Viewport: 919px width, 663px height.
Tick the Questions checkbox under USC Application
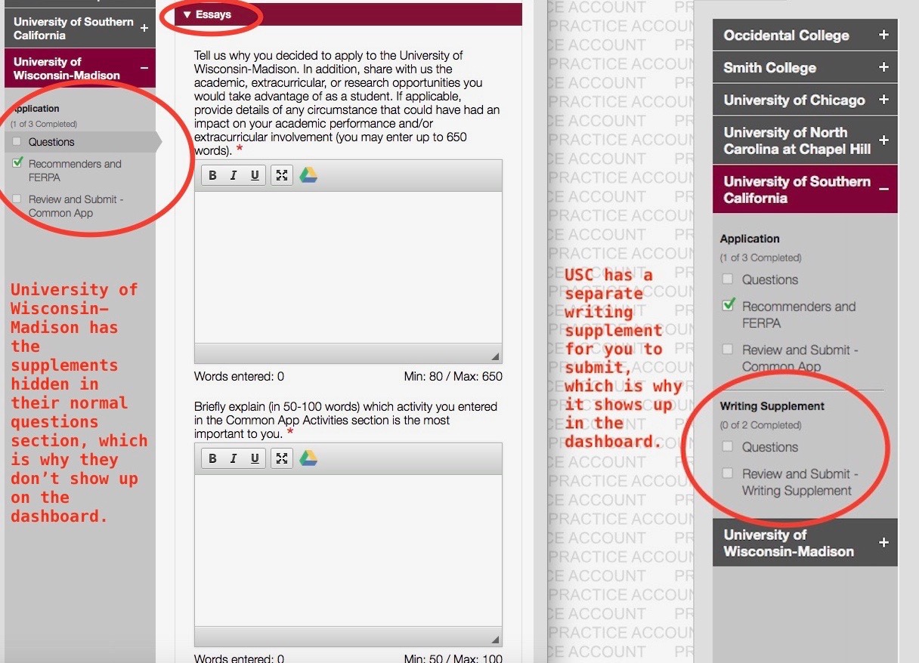[x=727, y=279]
